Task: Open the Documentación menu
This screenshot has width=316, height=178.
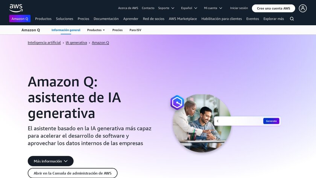Action: [106, 19]
